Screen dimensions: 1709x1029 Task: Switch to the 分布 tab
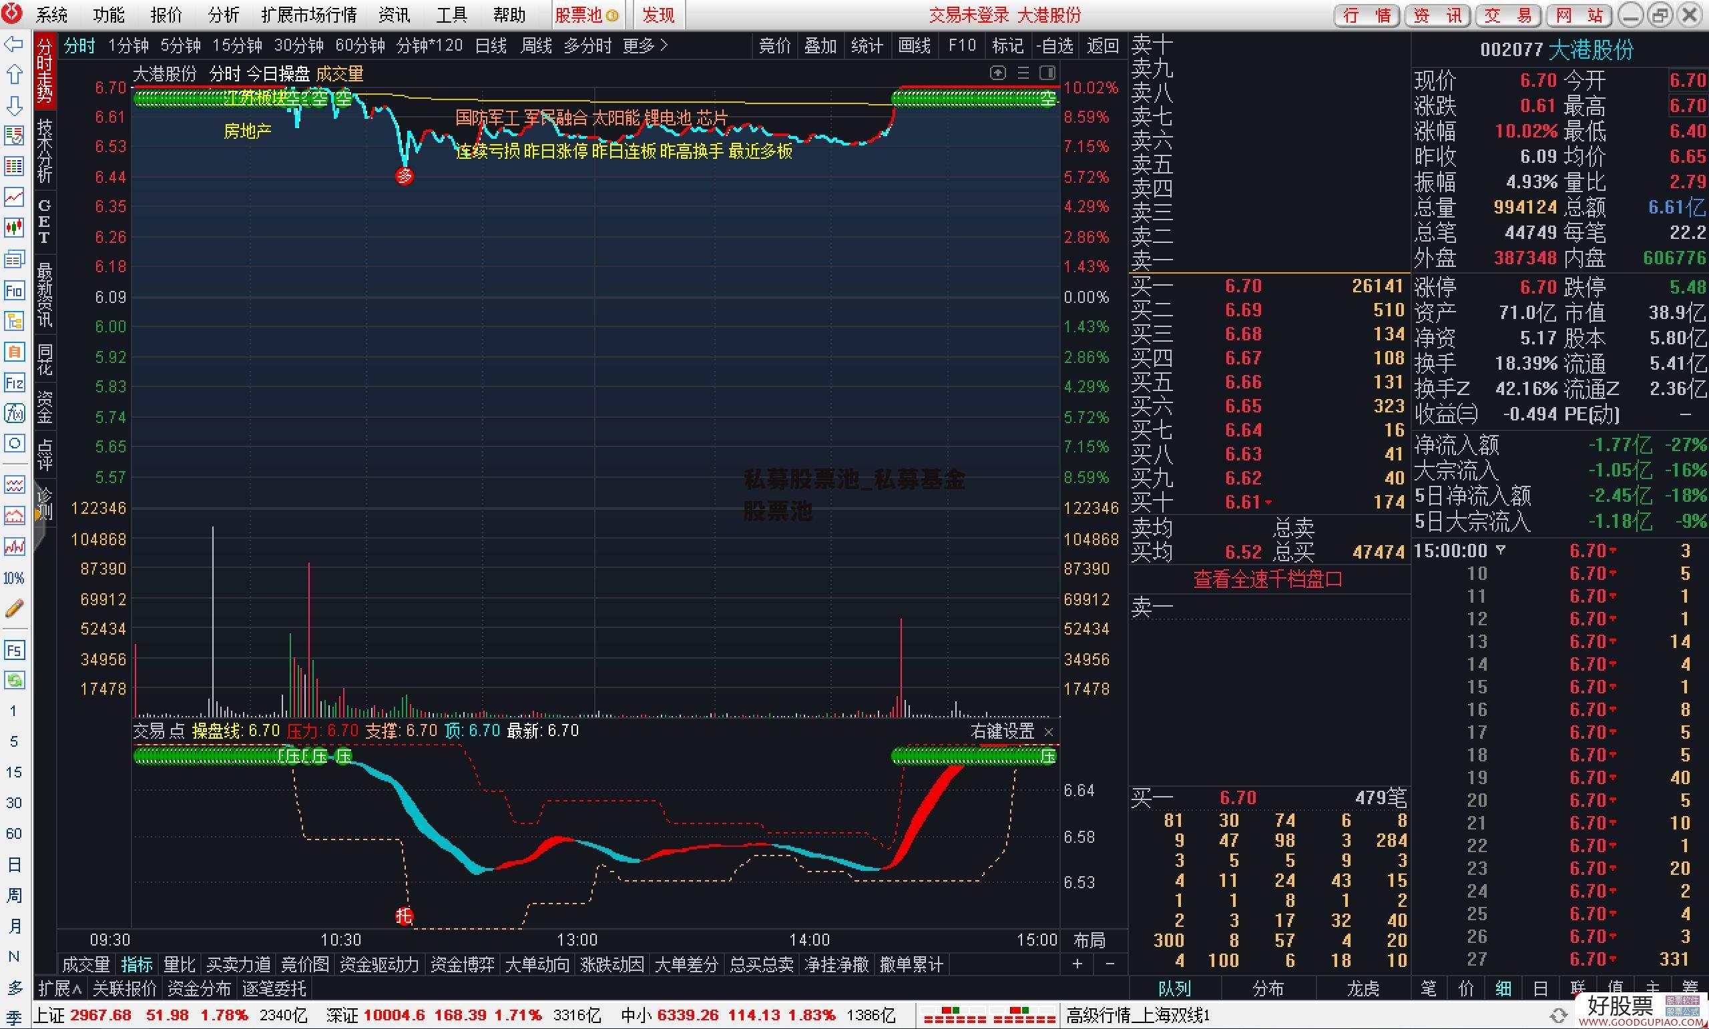pyautogui.click(x=1268, y=988)
